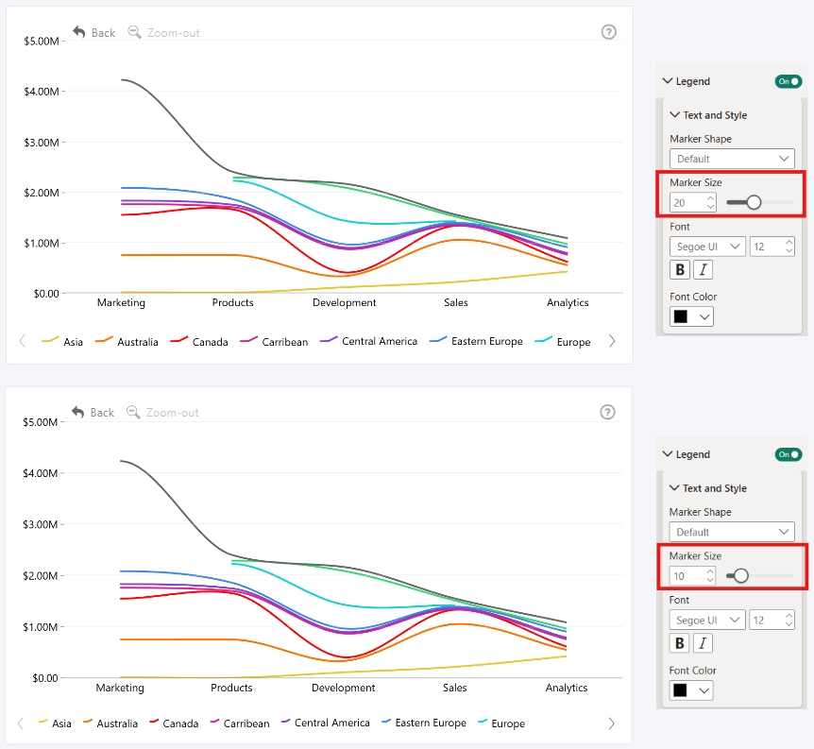Click the Marker Size field showing 10
The height and width of the screenshot is (749, 814).
tap(692, 576)
